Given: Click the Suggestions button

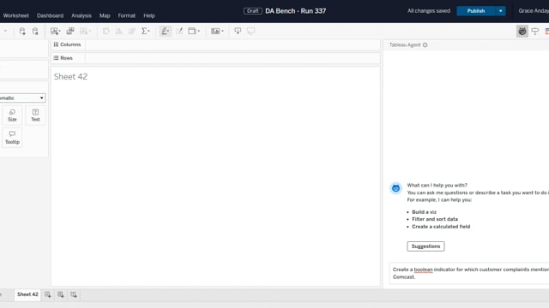Looking at the screenshot, I should click(425, 246).
